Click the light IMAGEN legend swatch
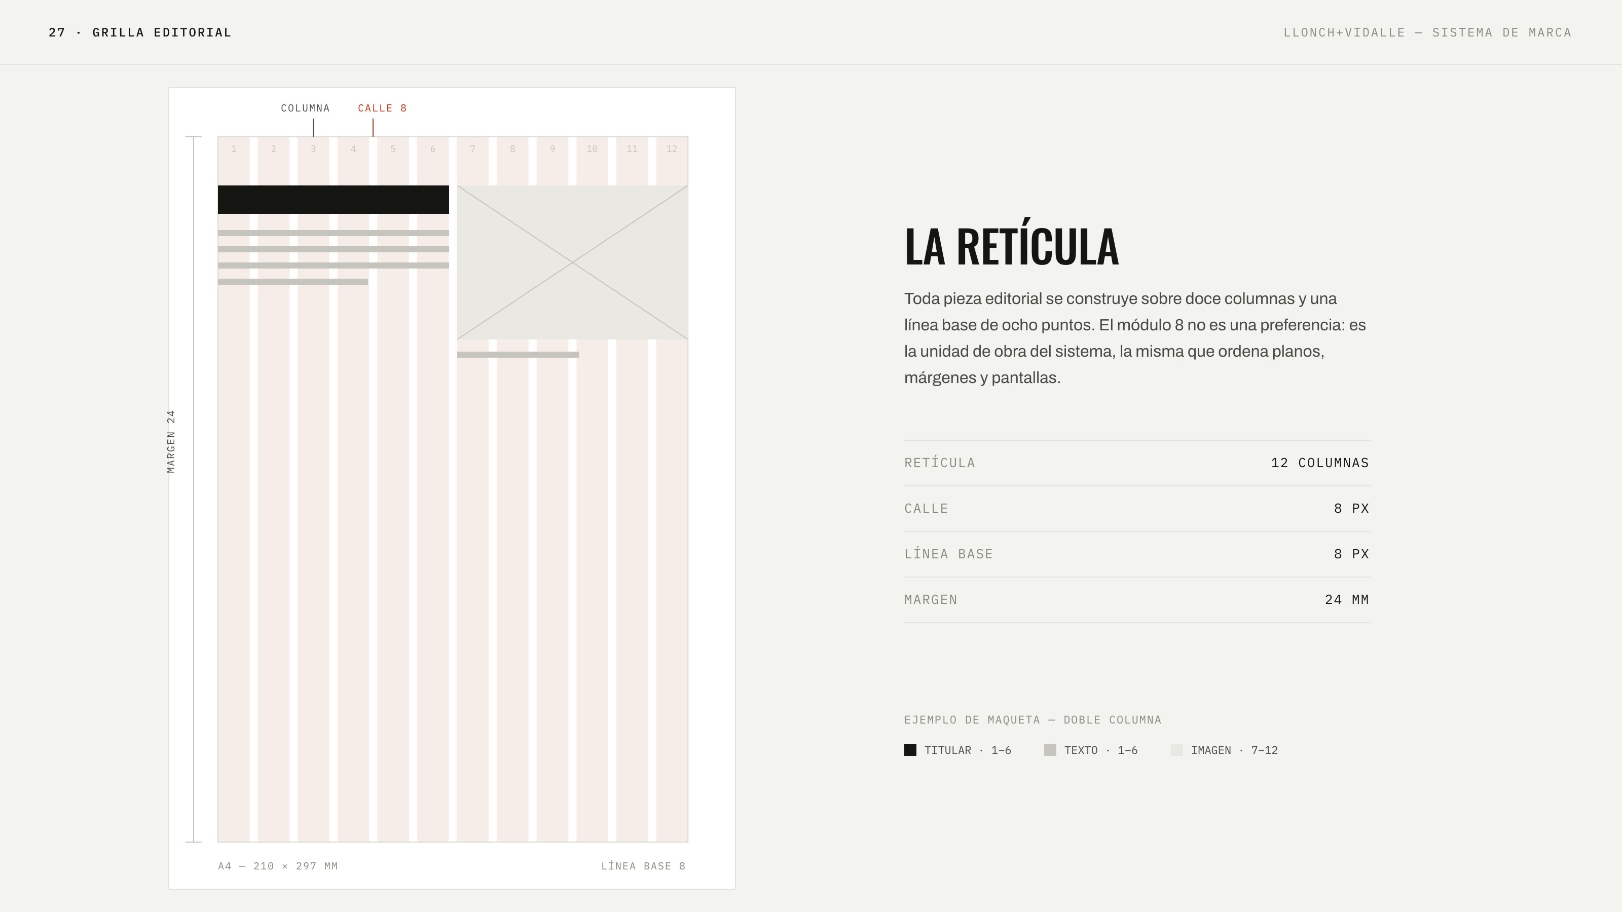This screenshot has height=912, width=1622. point(1177,750)
